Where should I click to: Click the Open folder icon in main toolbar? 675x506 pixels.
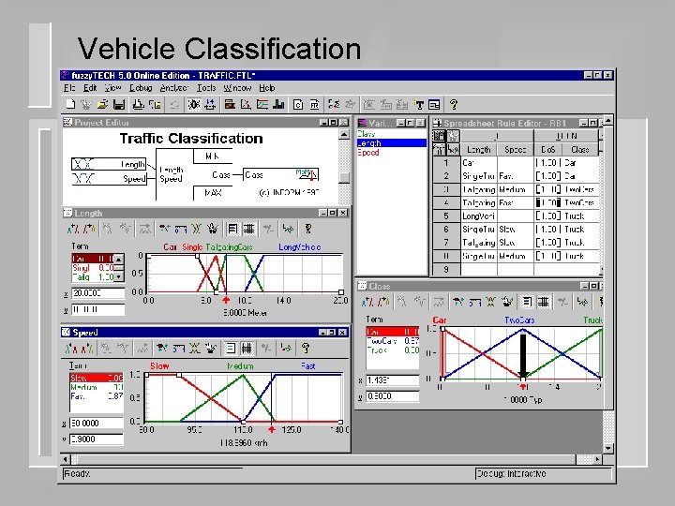point(102,104)
